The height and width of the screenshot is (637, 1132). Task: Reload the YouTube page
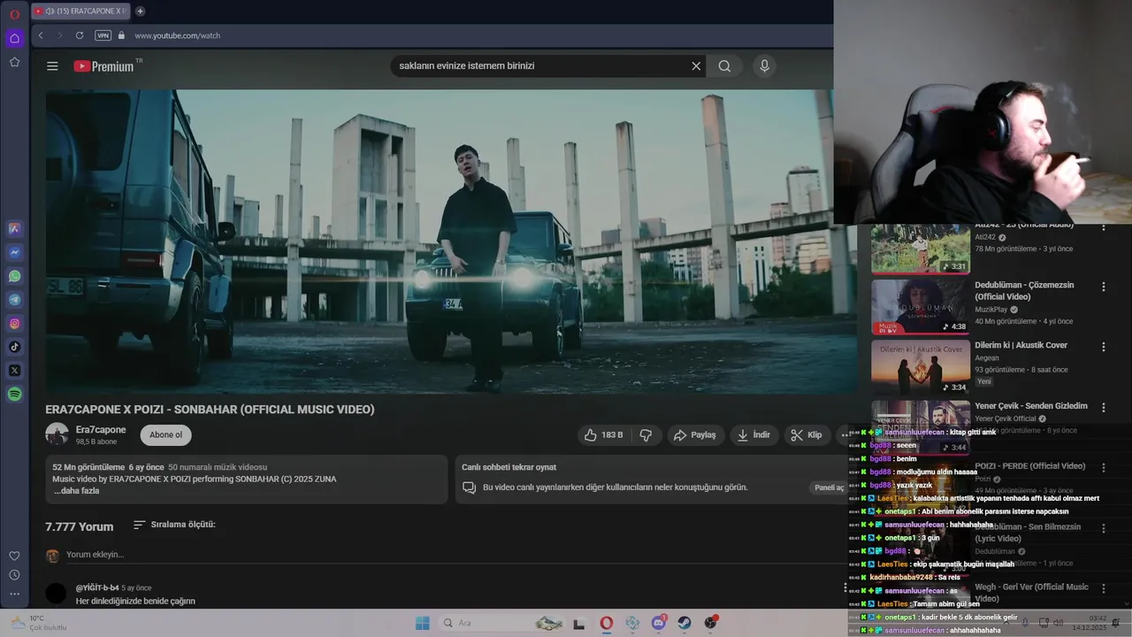pyautogui.click(x=80, y=35)
